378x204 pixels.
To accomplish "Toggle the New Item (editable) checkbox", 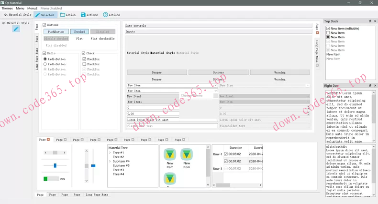I will pyautogui.click(x=328, y=29).
